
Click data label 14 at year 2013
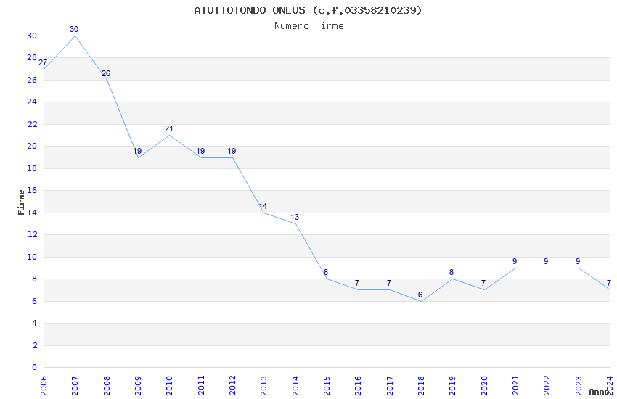(x=263, y=206)
